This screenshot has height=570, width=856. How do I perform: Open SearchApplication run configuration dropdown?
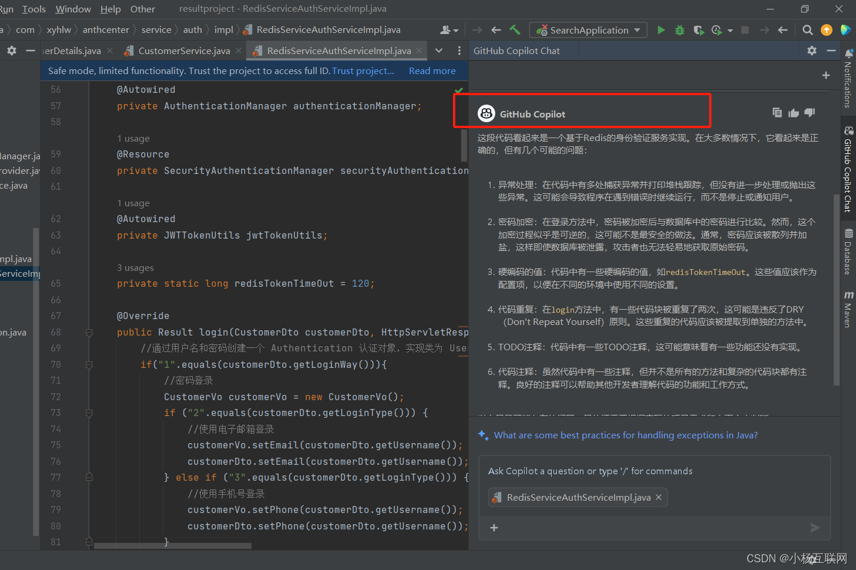tap(588, 30)
